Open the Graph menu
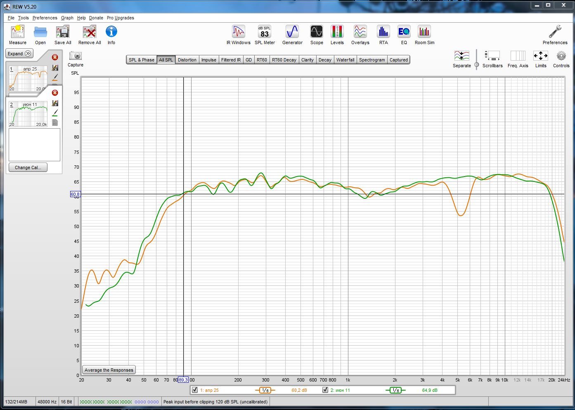 coord(67,18)
